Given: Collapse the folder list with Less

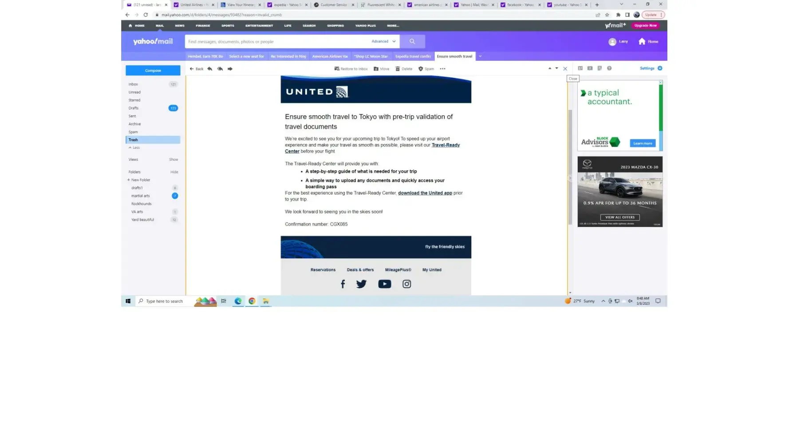Looking at the screenshot, I should tap(134, 148).
